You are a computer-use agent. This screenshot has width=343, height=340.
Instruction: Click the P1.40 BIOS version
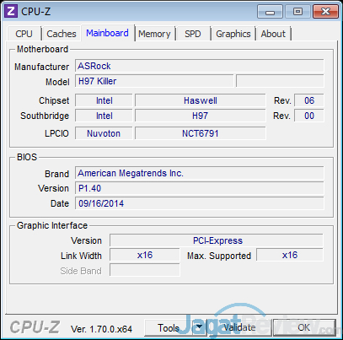[x=200, y=188]
